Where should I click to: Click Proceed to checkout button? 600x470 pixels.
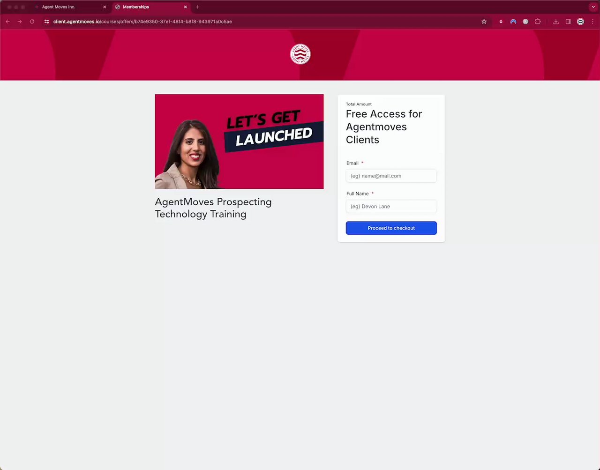pos(391,228)
